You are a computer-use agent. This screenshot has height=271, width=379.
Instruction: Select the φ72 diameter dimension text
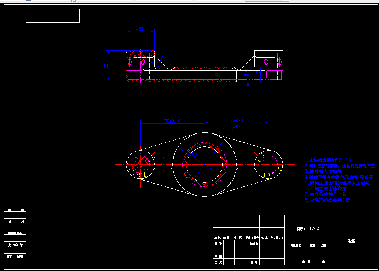(x=195, y=155)
